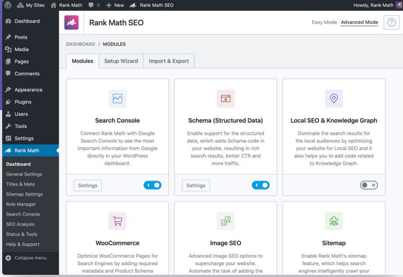Click the Tools wrench icon

[x=8, y=126]
